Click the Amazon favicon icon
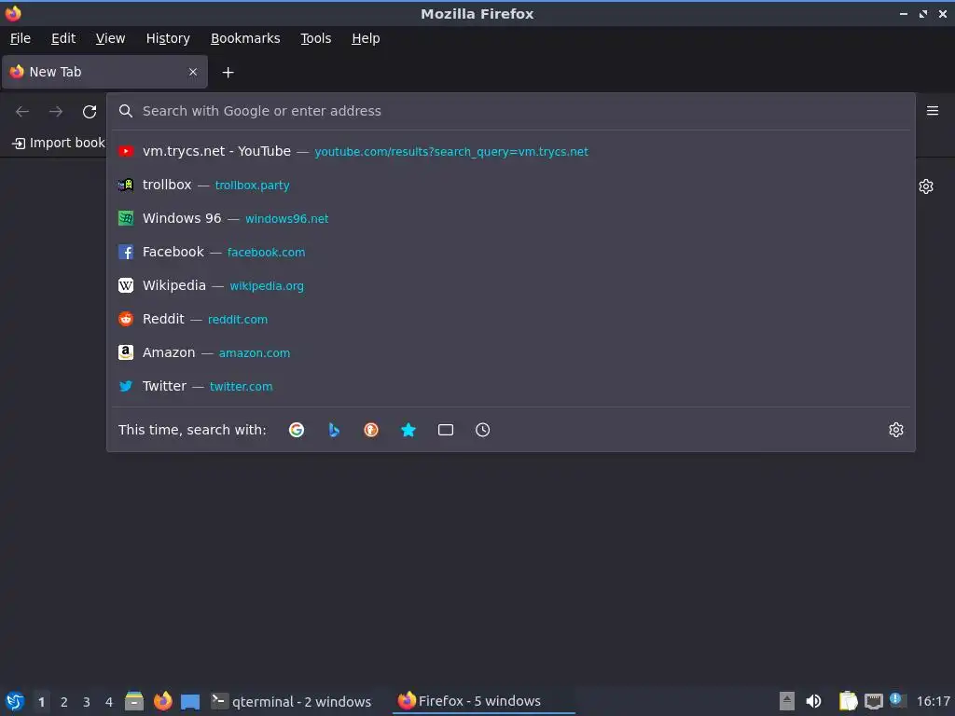The image size is (955, 716). [x=126, y=351]
